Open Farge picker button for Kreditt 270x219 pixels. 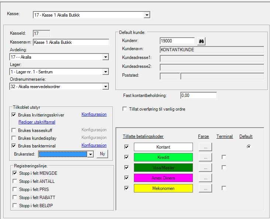205,157
